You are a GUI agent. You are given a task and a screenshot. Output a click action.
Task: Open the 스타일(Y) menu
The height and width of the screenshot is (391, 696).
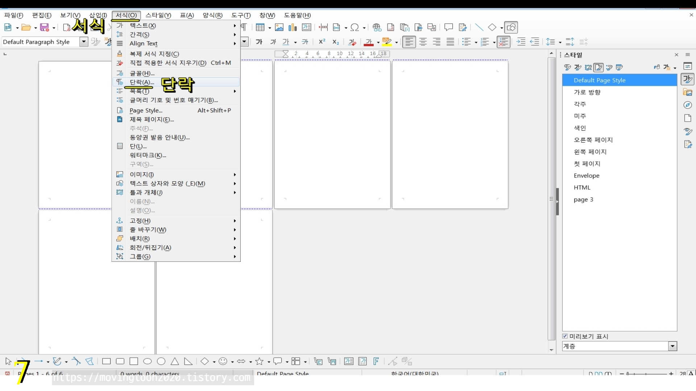tap(158, 15)
